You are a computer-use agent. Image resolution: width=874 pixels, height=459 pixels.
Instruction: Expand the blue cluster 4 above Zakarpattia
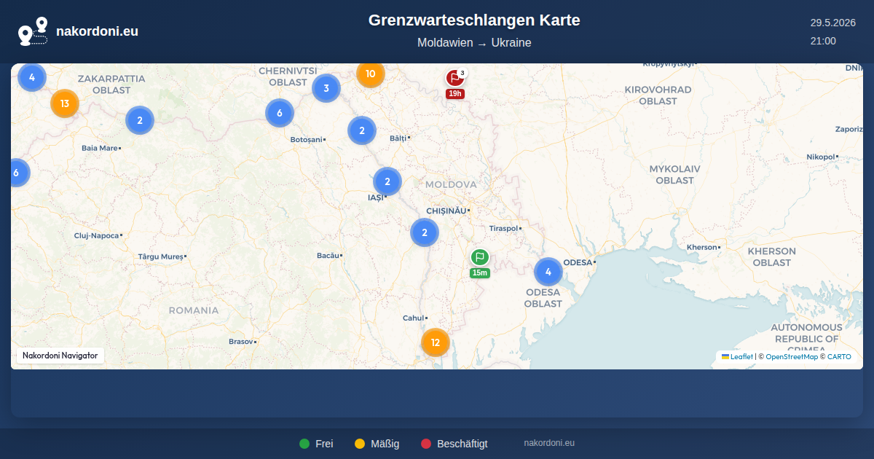tap(32, 76)
